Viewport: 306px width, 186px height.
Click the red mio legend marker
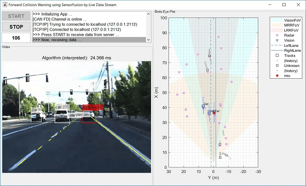click(277, 76)
